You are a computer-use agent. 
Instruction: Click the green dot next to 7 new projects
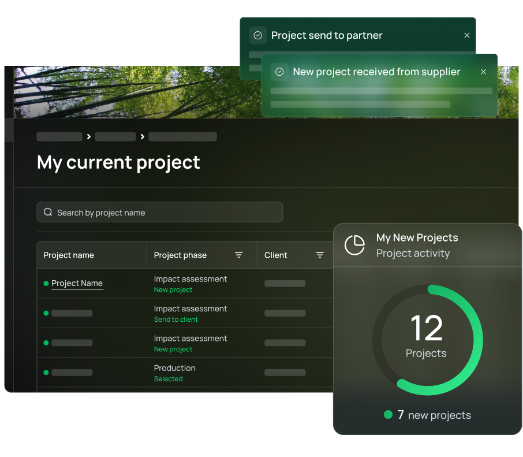click(x=388, y=415)
